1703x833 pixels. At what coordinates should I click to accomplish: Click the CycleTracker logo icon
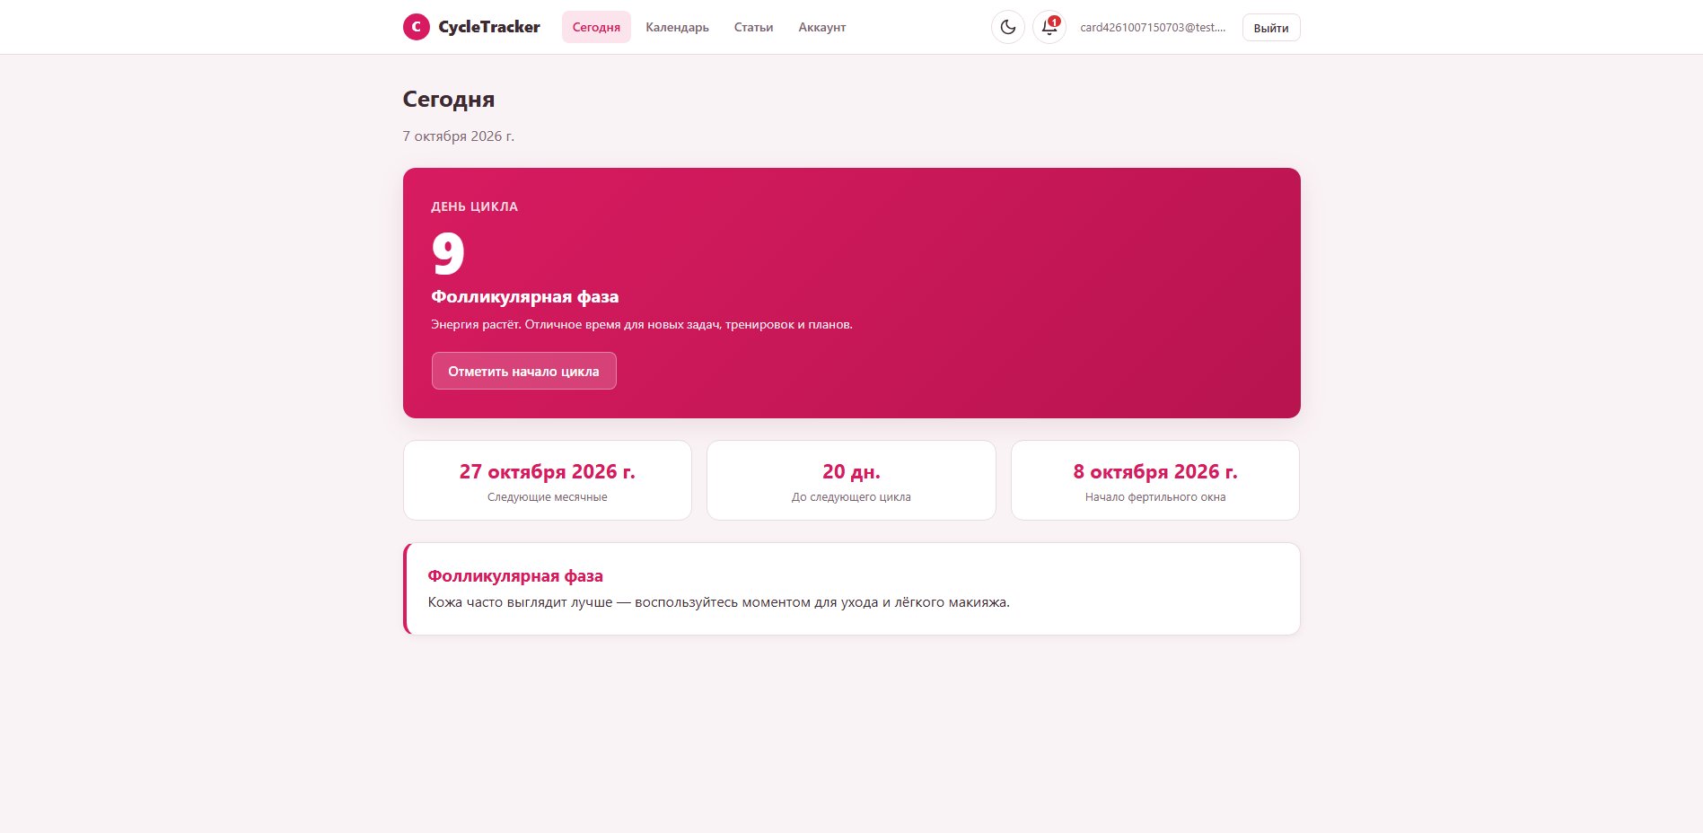click(x=416, y=27)
